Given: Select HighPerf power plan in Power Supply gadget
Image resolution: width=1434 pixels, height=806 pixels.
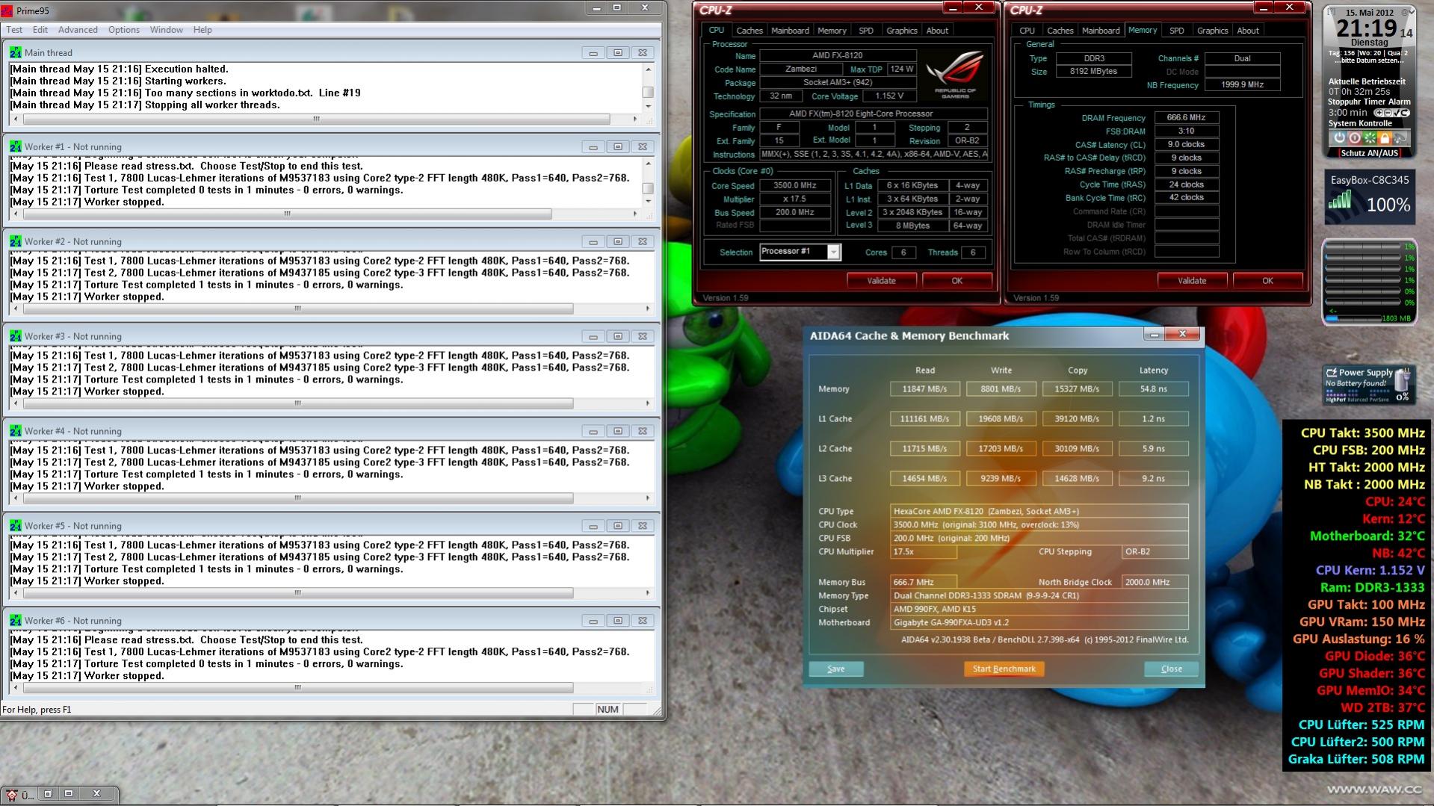Looking at the screenshot, I should click(x=1336, y=400).
